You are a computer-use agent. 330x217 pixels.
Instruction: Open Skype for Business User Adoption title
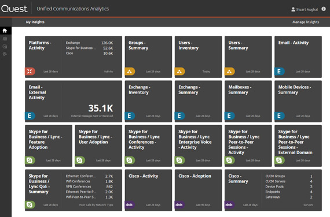pos(96,137)
